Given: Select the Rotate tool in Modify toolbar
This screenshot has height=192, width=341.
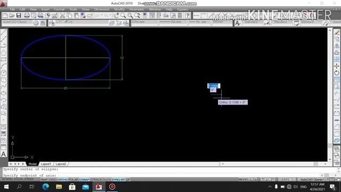Looking at the screenshot, I should pyautogui.click(x=337, y=73).
